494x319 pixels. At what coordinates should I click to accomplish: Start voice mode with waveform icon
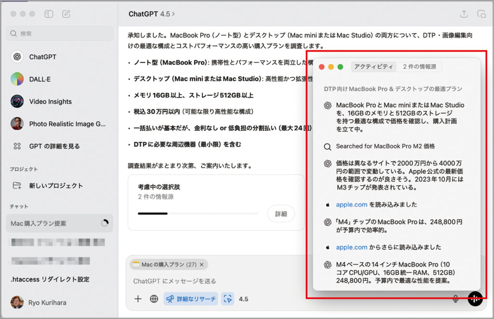[475, 299]
